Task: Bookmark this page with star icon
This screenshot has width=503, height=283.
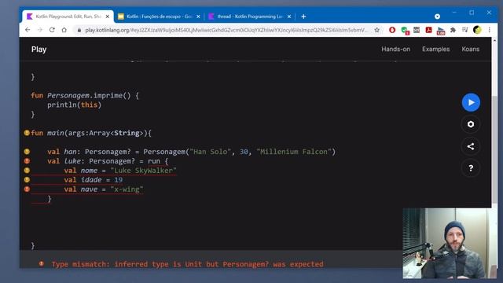Action: click(x=377, y=30)
